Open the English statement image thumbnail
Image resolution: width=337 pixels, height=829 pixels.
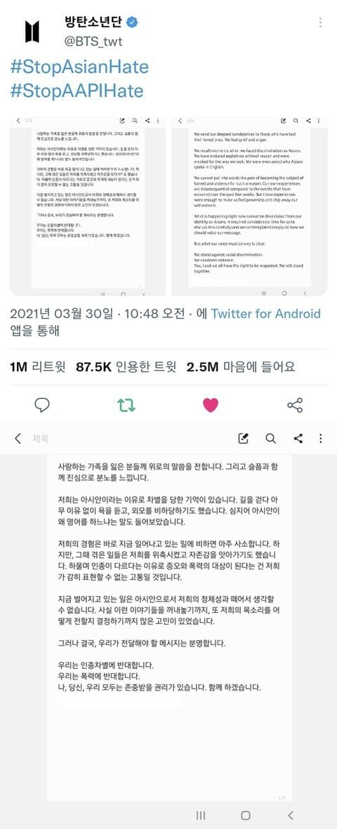click(249, 205)
